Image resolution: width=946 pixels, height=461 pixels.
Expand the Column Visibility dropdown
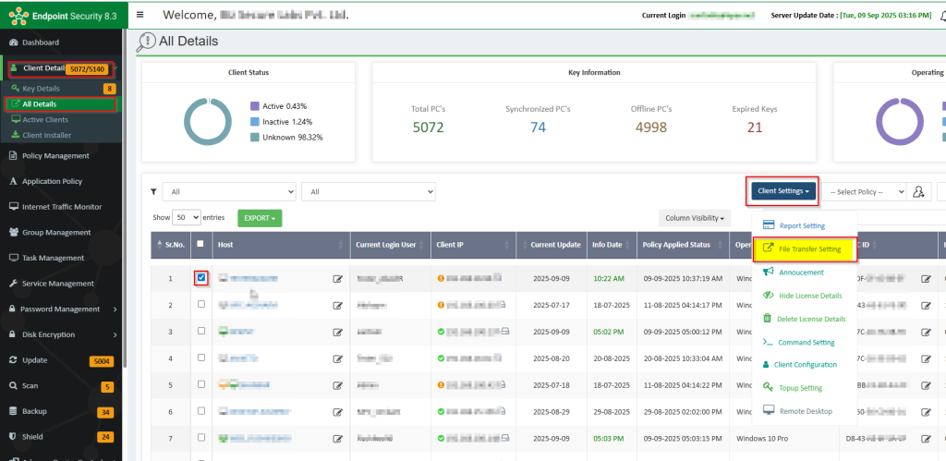695,218
